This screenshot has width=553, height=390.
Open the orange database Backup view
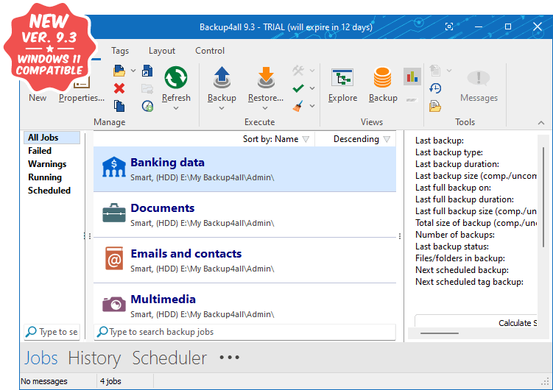click(x=383, y=77)
